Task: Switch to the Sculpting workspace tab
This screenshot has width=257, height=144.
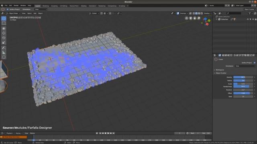Action: (54, 6)
